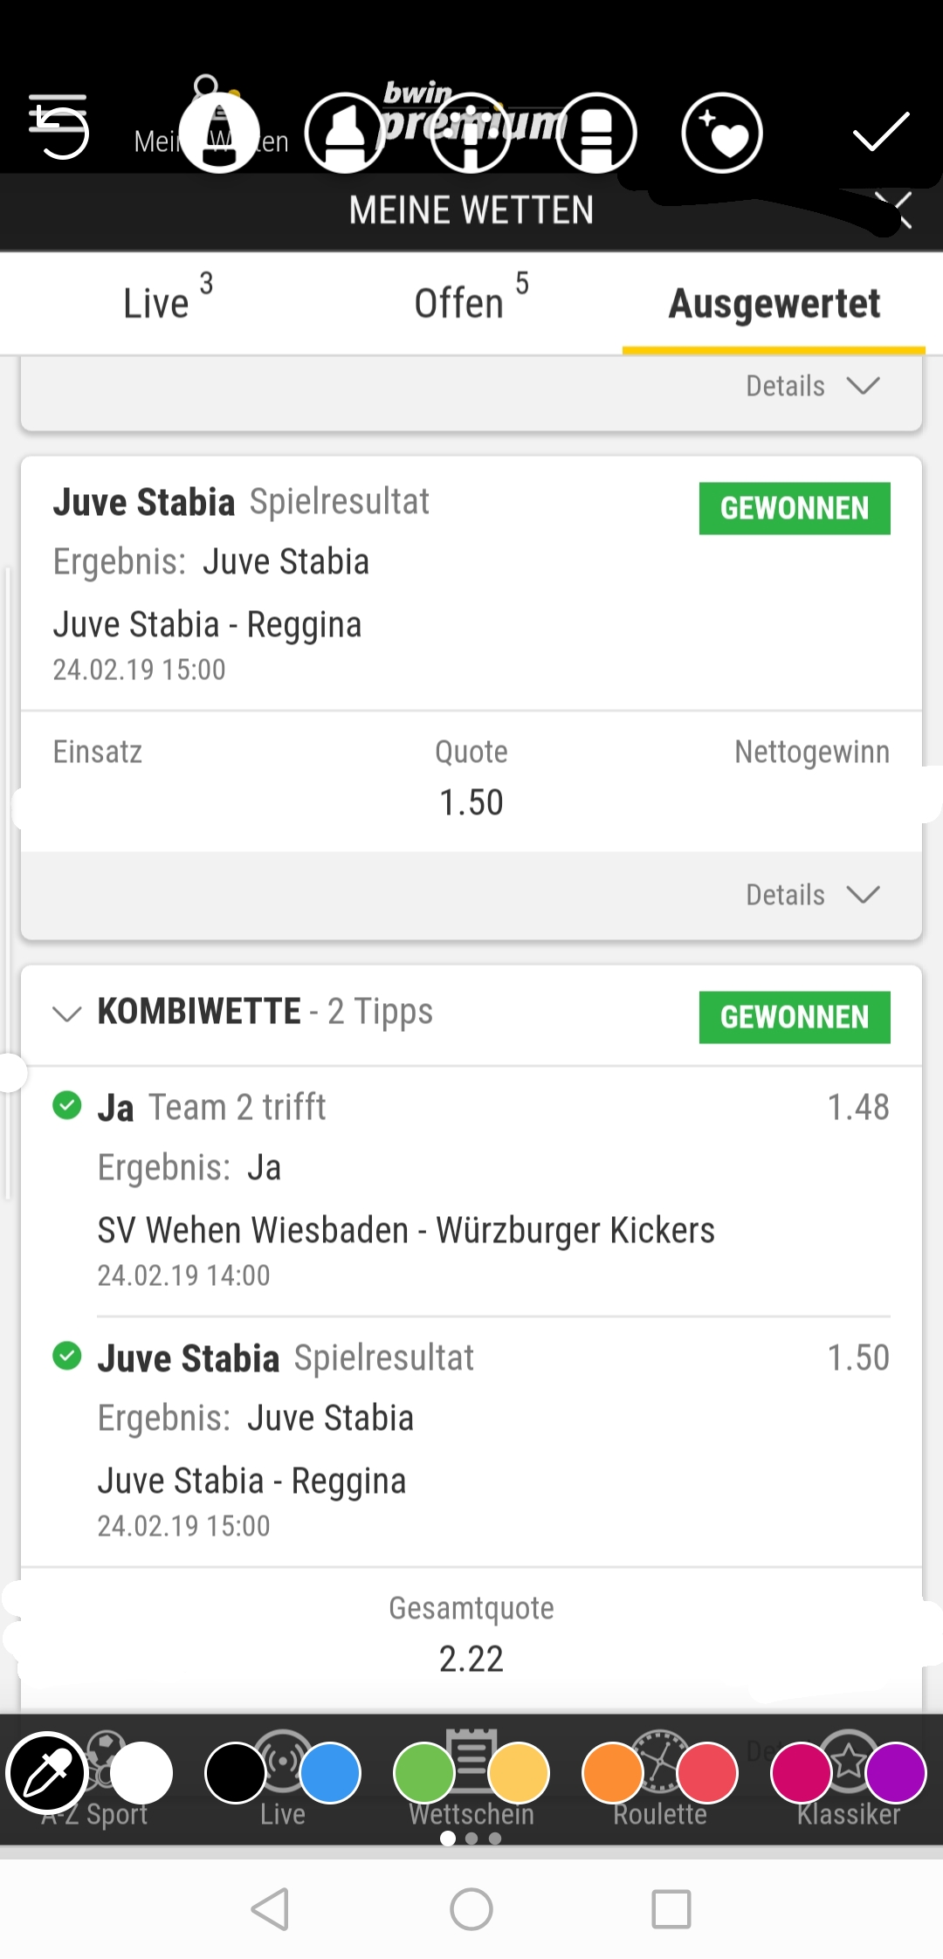Select the pen drawing tool
943x1959 pixels.
coord(219,133)
